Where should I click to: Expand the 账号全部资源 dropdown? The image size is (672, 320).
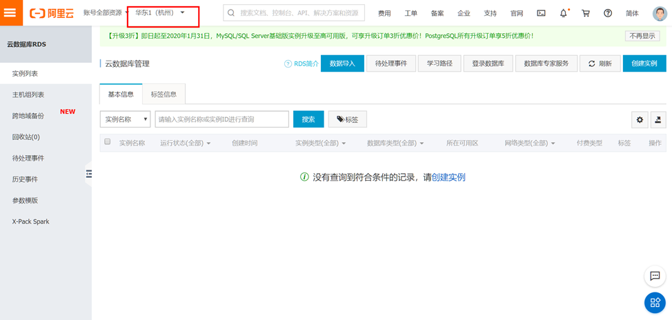tap(106, 13)
